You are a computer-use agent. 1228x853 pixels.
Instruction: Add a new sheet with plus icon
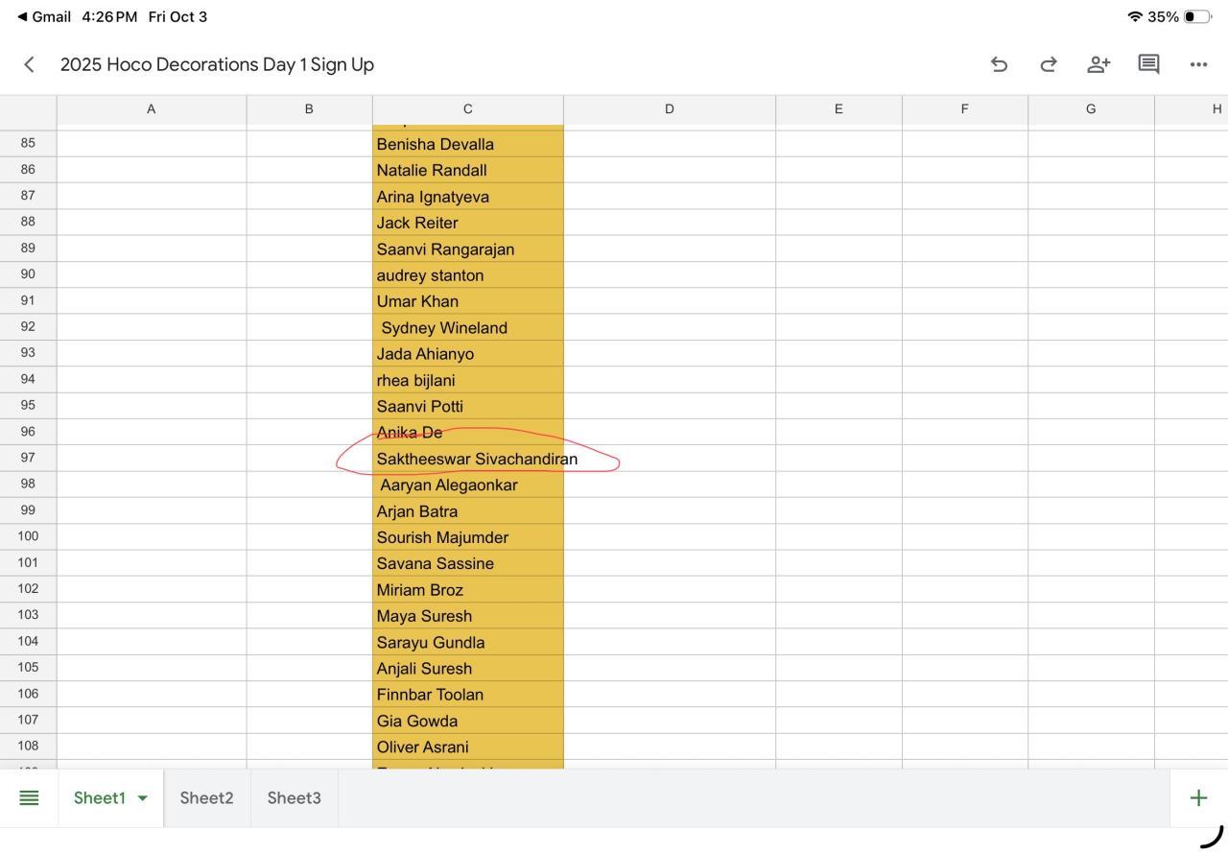click(1198, 797)
